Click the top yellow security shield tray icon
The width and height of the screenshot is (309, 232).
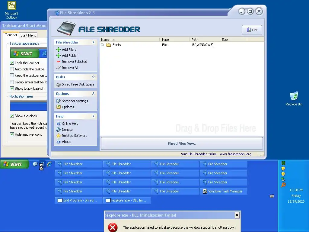283,169
